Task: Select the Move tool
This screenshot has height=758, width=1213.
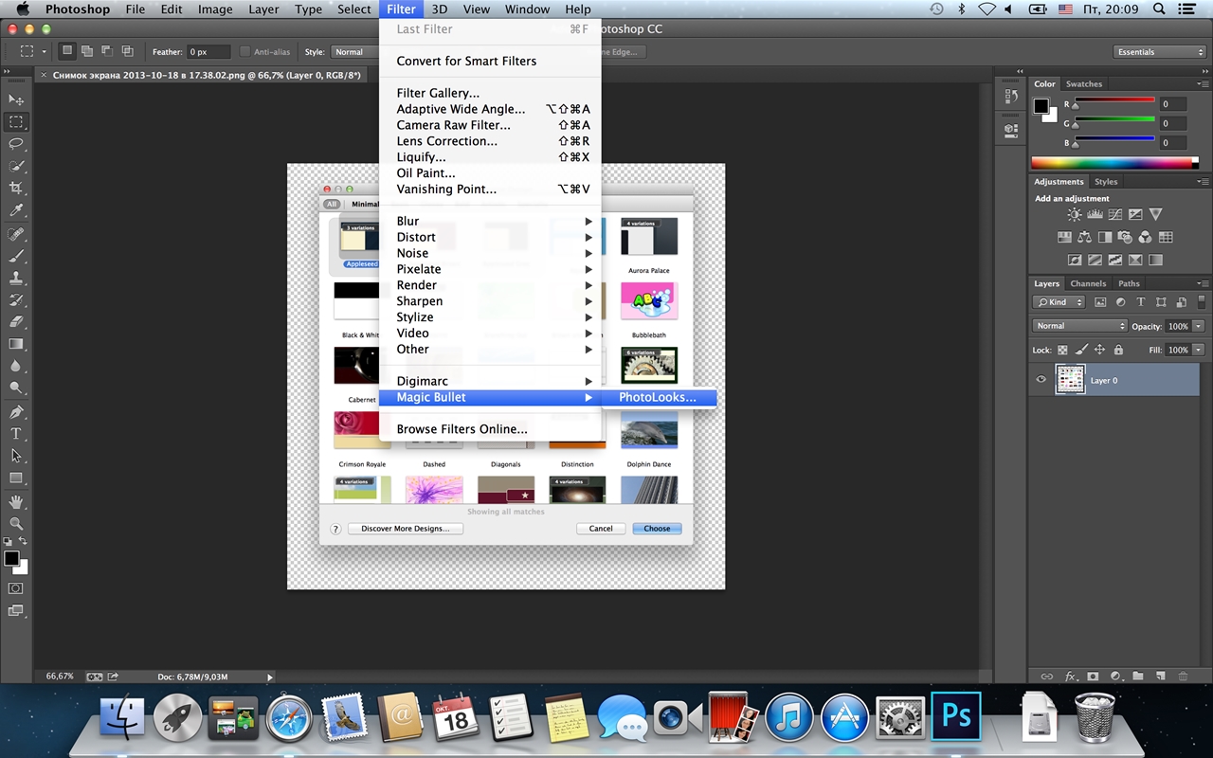Action: [x=16, y=99]
